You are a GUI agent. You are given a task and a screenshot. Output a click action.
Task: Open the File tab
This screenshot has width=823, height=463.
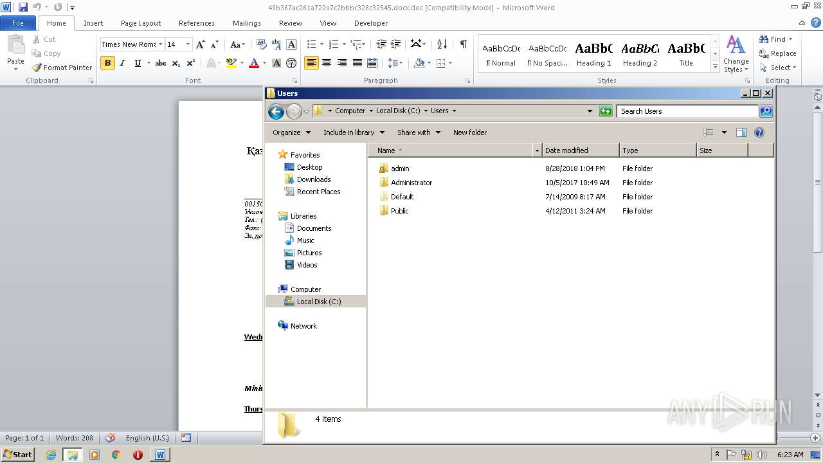pyautogui.click(x=18, y=23)
